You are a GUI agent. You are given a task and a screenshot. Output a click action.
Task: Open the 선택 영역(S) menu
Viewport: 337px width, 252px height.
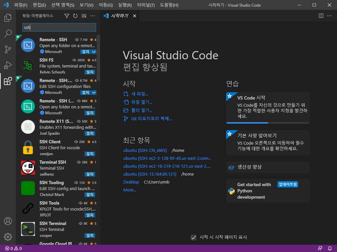(63, 5)
